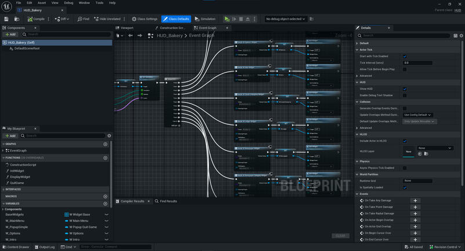Open the play options three-dot menu
This screenshot has width=465, height=251.
click(254, 19)
